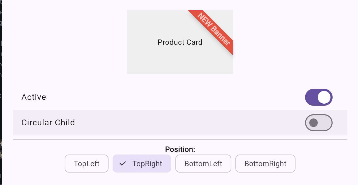Image resolution: width=358 pixels, height=185 pixels.
Task: Click the word NEW on the banner
Action: coord(204,20)
